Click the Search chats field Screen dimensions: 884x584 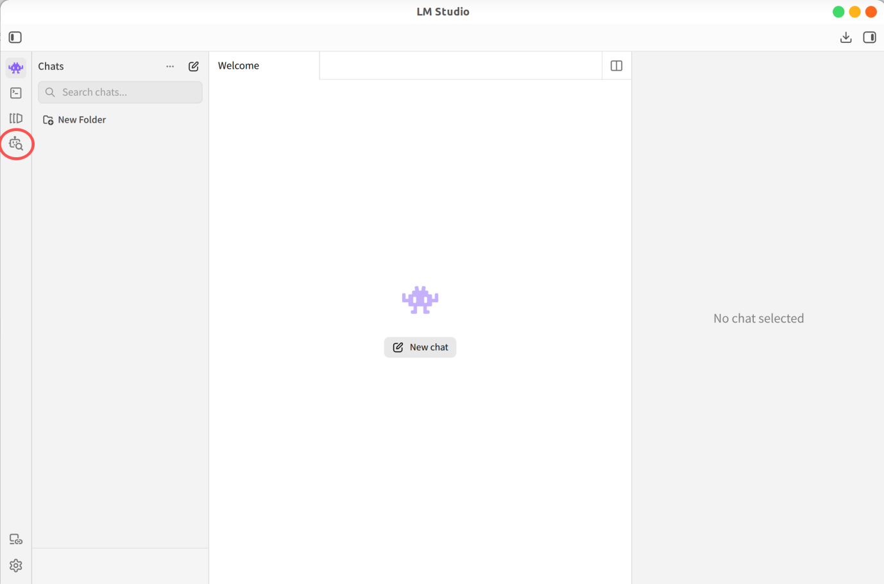(x=120, y=92)
